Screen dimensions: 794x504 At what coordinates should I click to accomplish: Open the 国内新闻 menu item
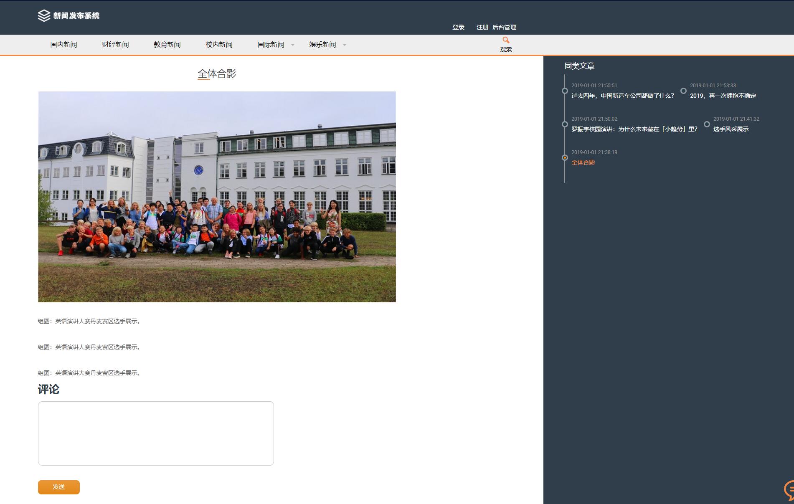click(63, 45)
